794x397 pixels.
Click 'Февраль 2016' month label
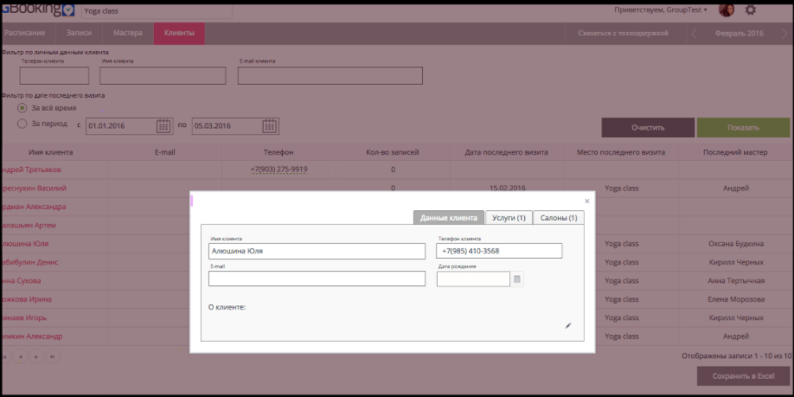coord(739,34)
